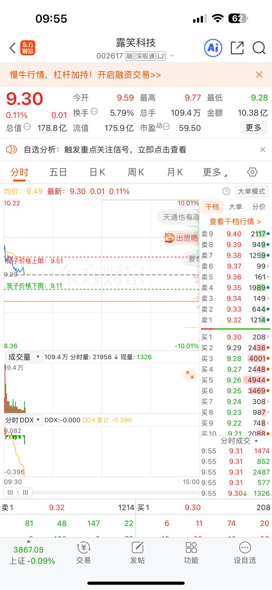This screenshot has width=272, height=590.
Task: Open 分时DDX indicator dropdown
Action: pyautogui.click(x=24, y=420)
